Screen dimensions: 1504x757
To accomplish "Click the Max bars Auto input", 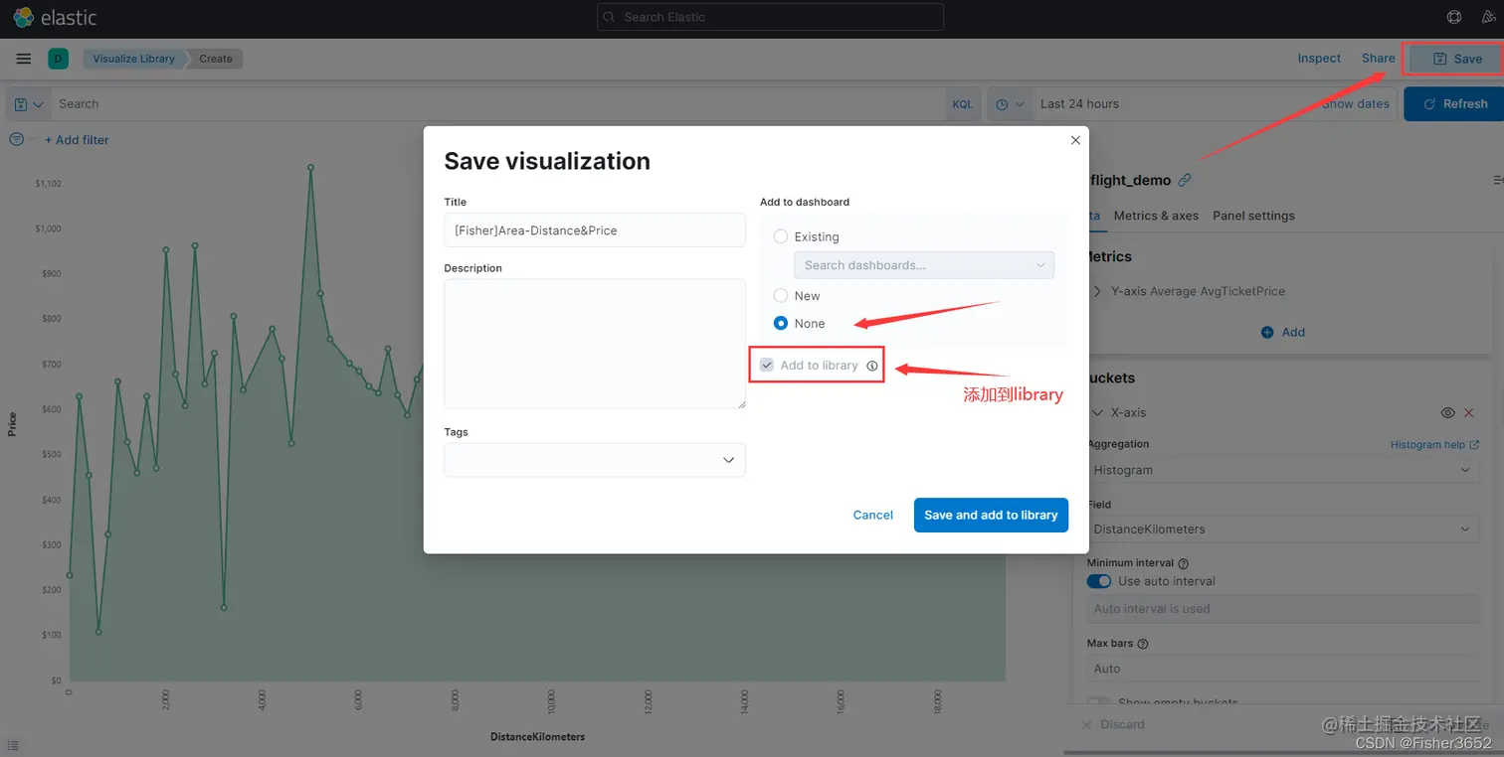I will (x=1283, y=669).
